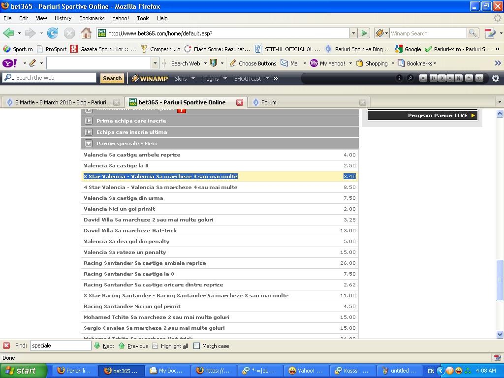
Task: Click Program Pariuri LIVE button
Action: pyautogui.click(x=422, y=115)
